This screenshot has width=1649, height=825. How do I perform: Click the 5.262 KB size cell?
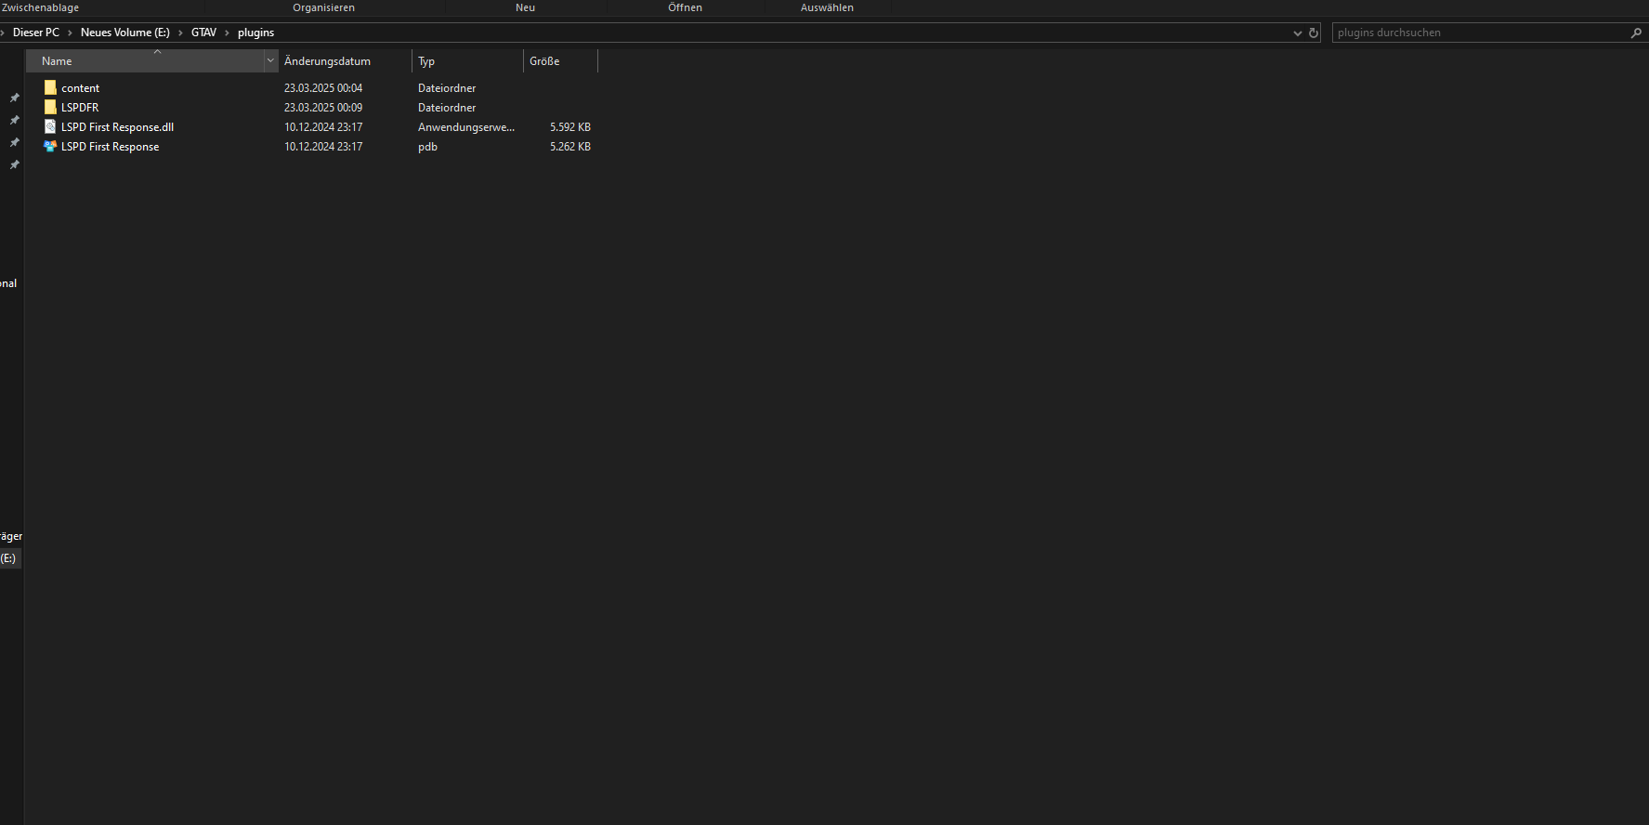click(x=570, y=147)
